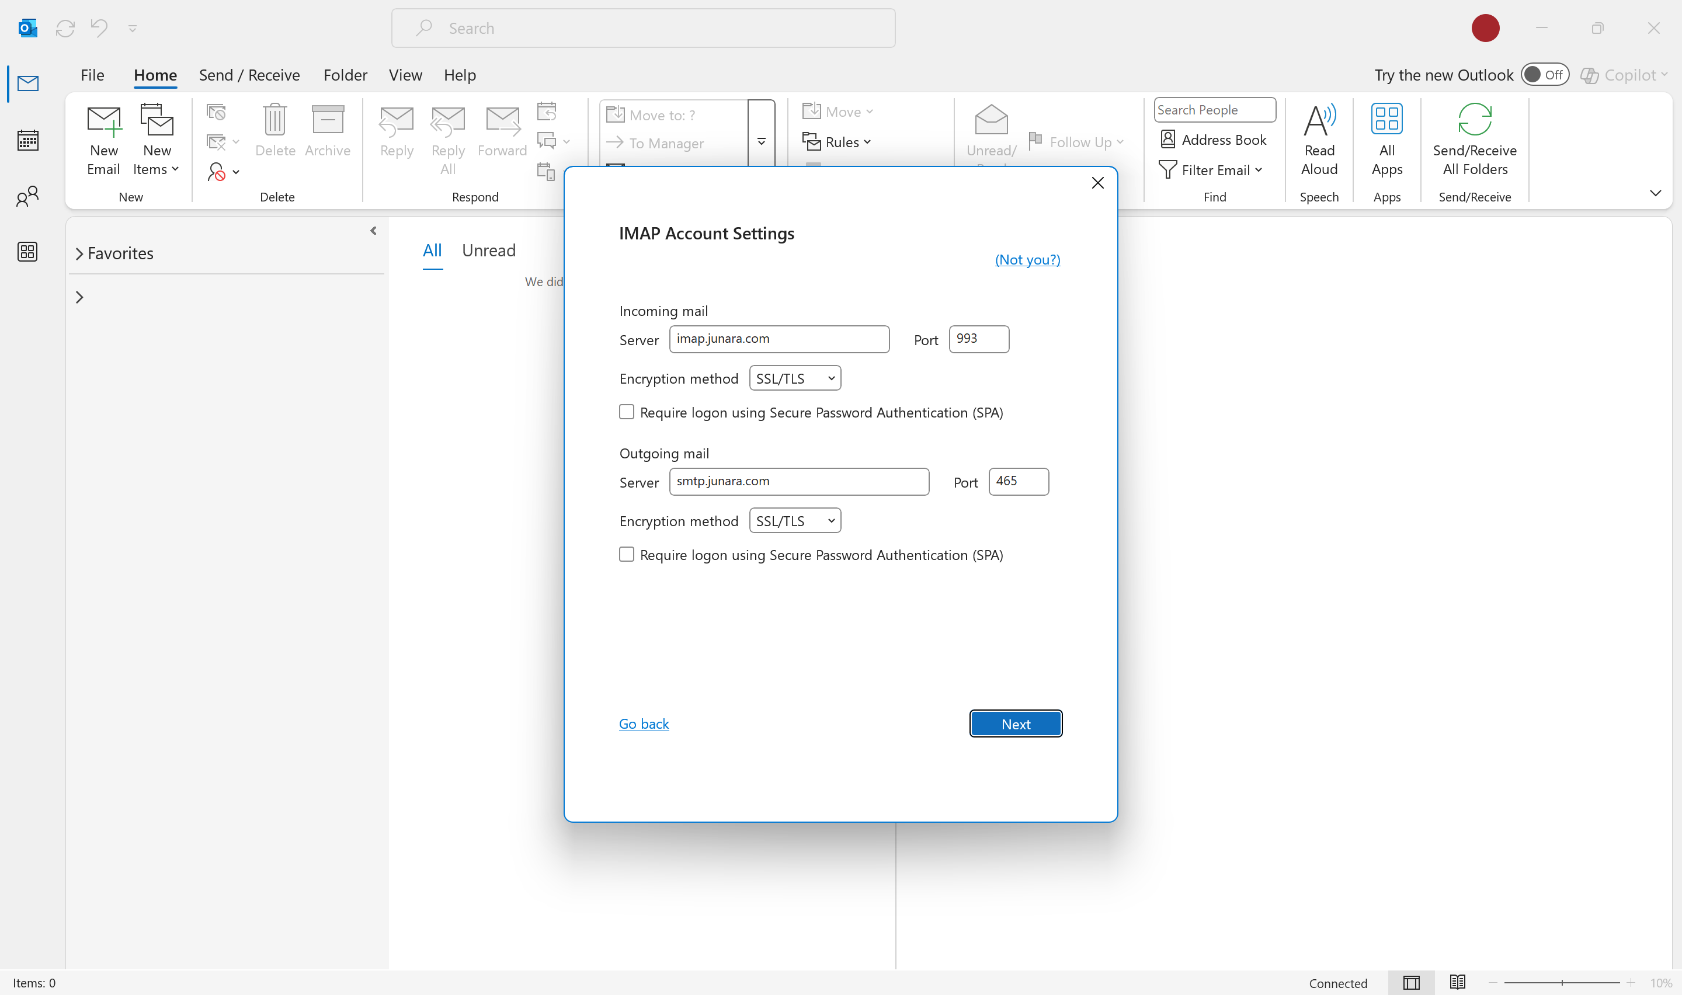Viewport: 1682px width, 995px height.
Task: Open All Apps
Action: click(x=1386, y=140)
